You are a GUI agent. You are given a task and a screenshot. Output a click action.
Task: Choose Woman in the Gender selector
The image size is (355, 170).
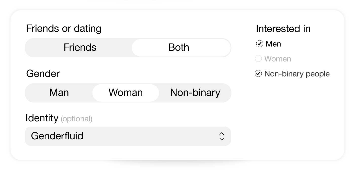pos(125,93)
